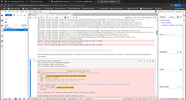Enable the debugger using the bug icon
The width and height of the screenshot is (186, 100).
click(x=139, y=17)
